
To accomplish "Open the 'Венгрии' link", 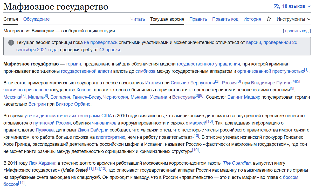I will 38,104.
